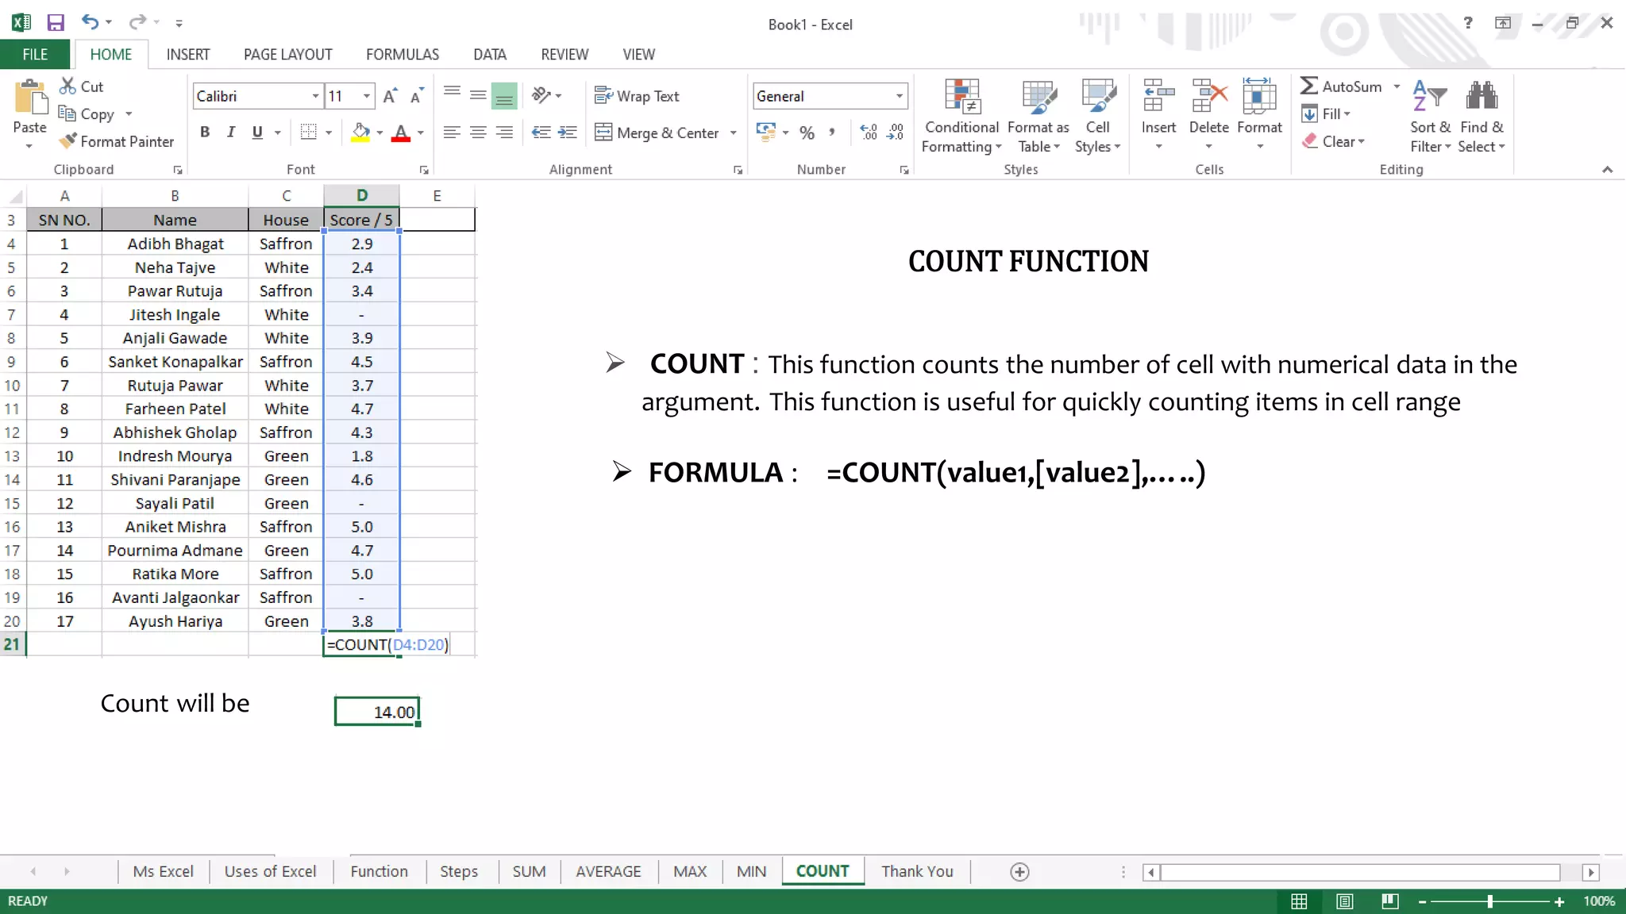
Task: Open Sort & Filter options
Action: (1430, 116)
